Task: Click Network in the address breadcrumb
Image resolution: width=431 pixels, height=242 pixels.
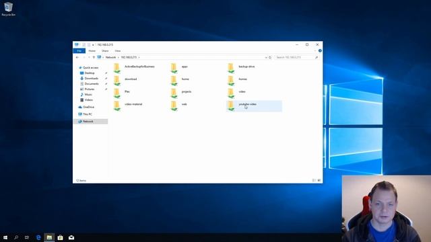Action: [x=110, y=57]
